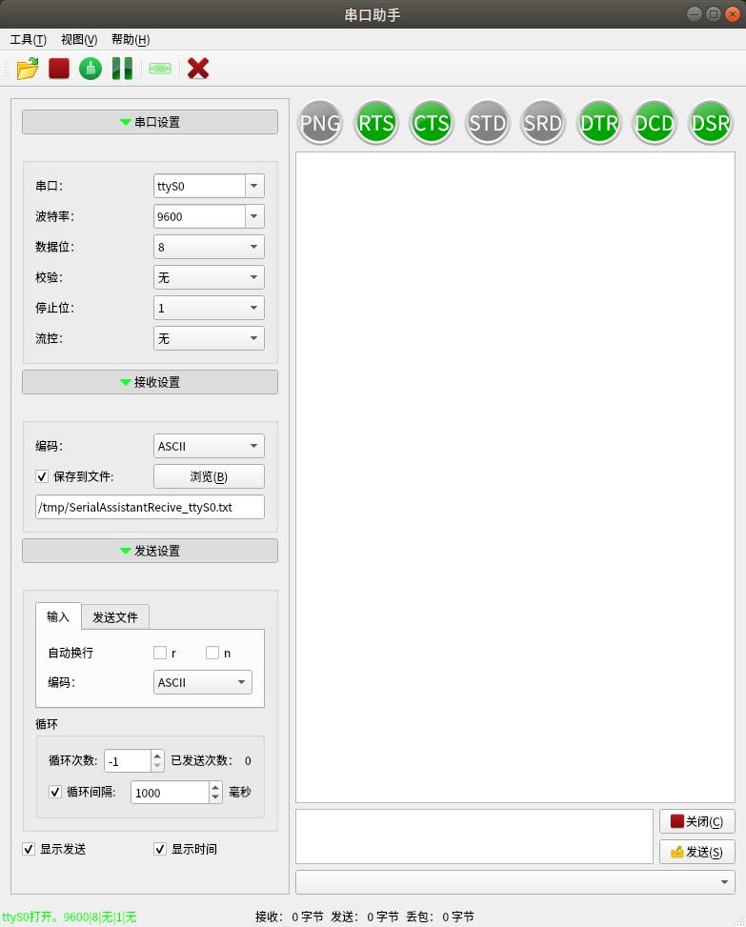Decrease the 循环间隔 spinner value

[x=215, y=797]
